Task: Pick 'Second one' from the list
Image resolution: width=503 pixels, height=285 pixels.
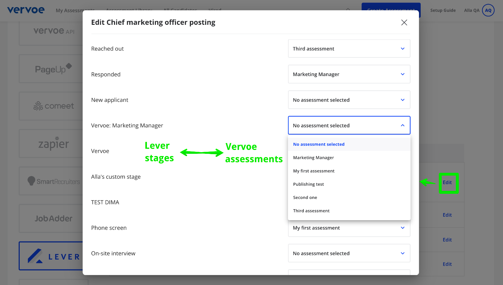Action: (x=349, y=197)
